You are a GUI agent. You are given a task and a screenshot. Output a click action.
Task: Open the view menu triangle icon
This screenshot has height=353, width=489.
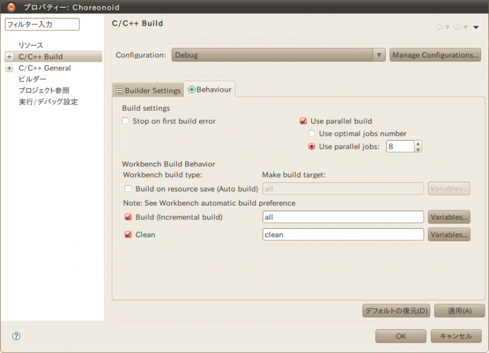(x=476, y=28)
